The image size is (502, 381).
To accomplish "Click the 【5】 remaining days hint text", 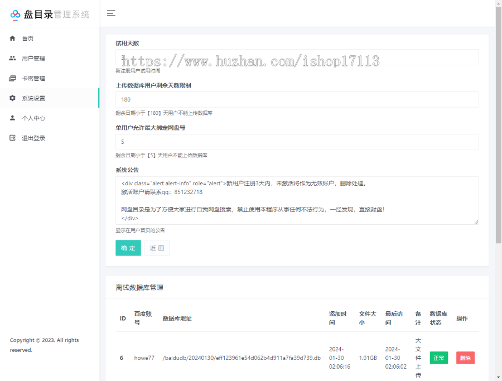I will tap(161, 155).
